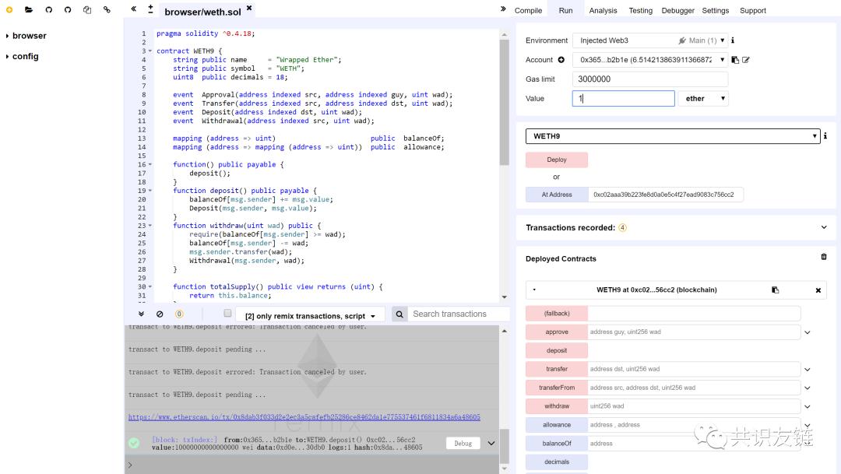Click the Search transactions field

(x=458, y=314)
